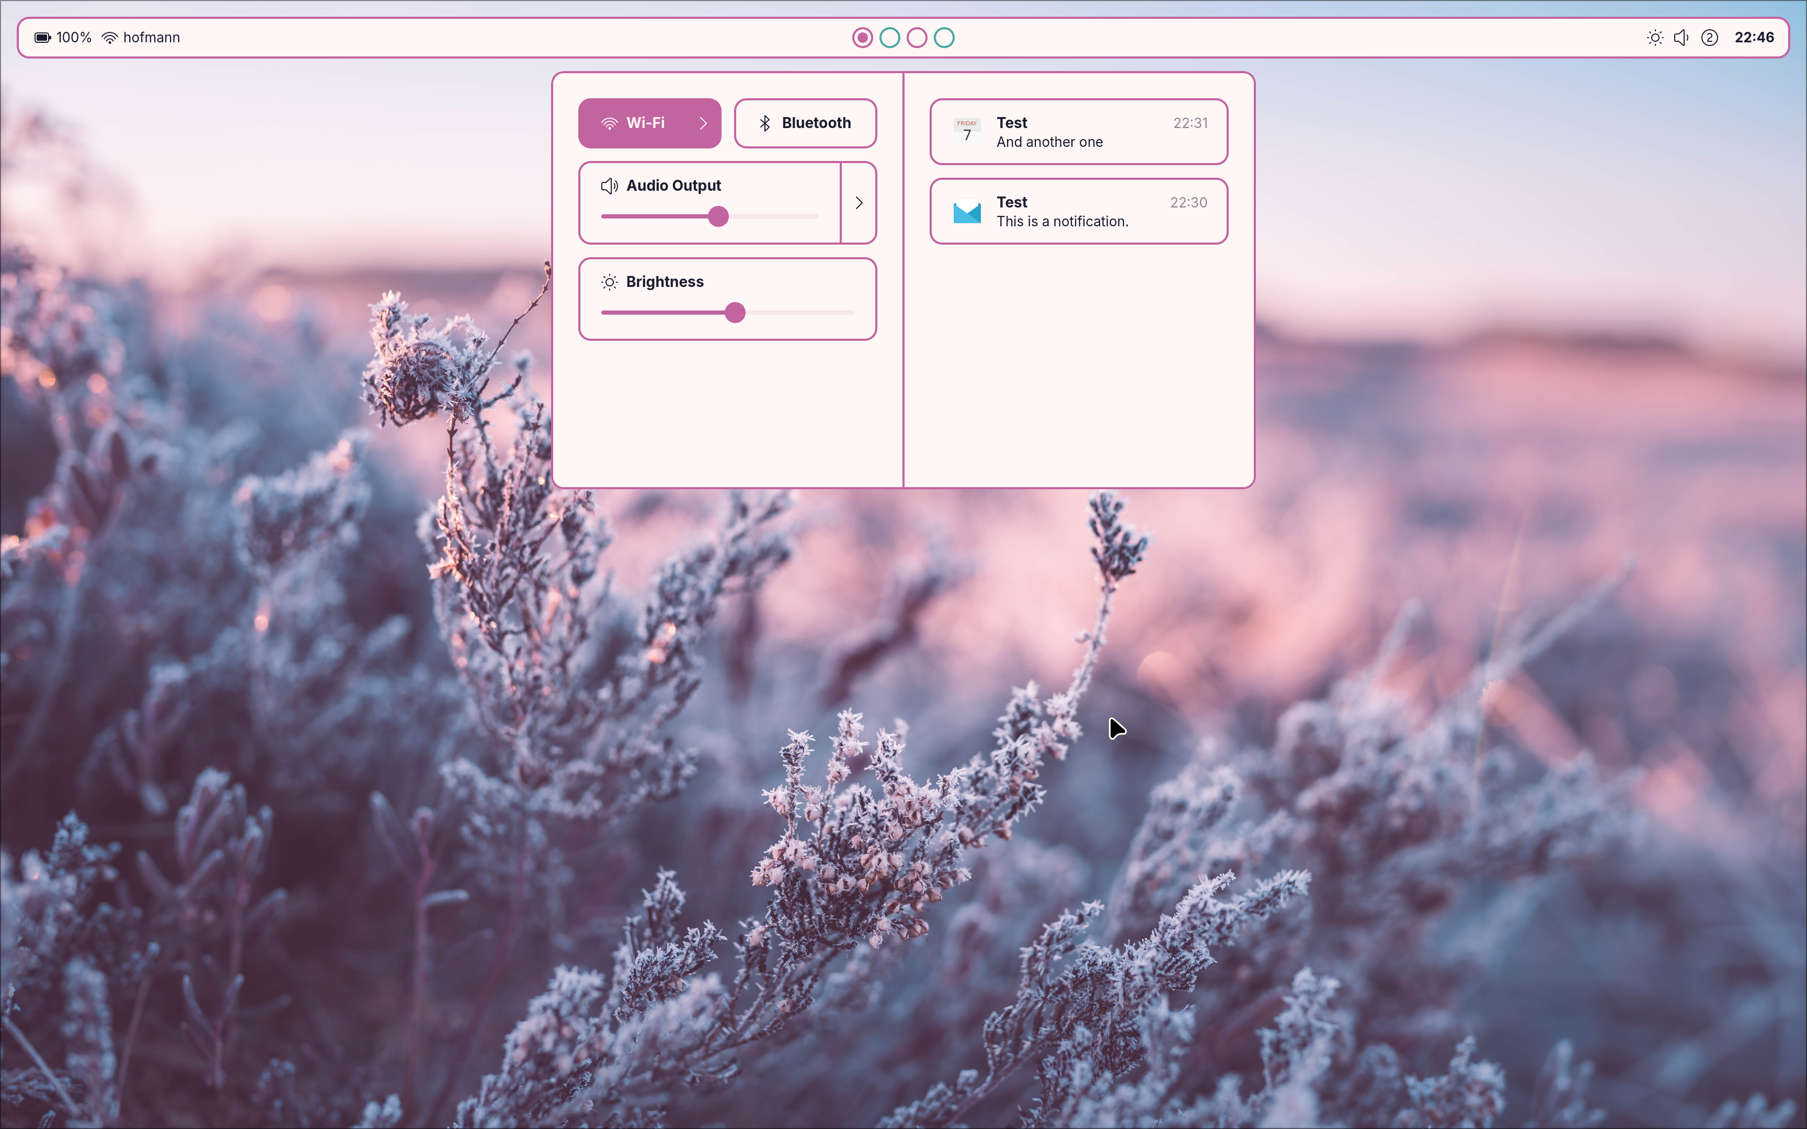Click the Brightness slider handle
The image size is (1807, 1129).
(x=735, y=313)
